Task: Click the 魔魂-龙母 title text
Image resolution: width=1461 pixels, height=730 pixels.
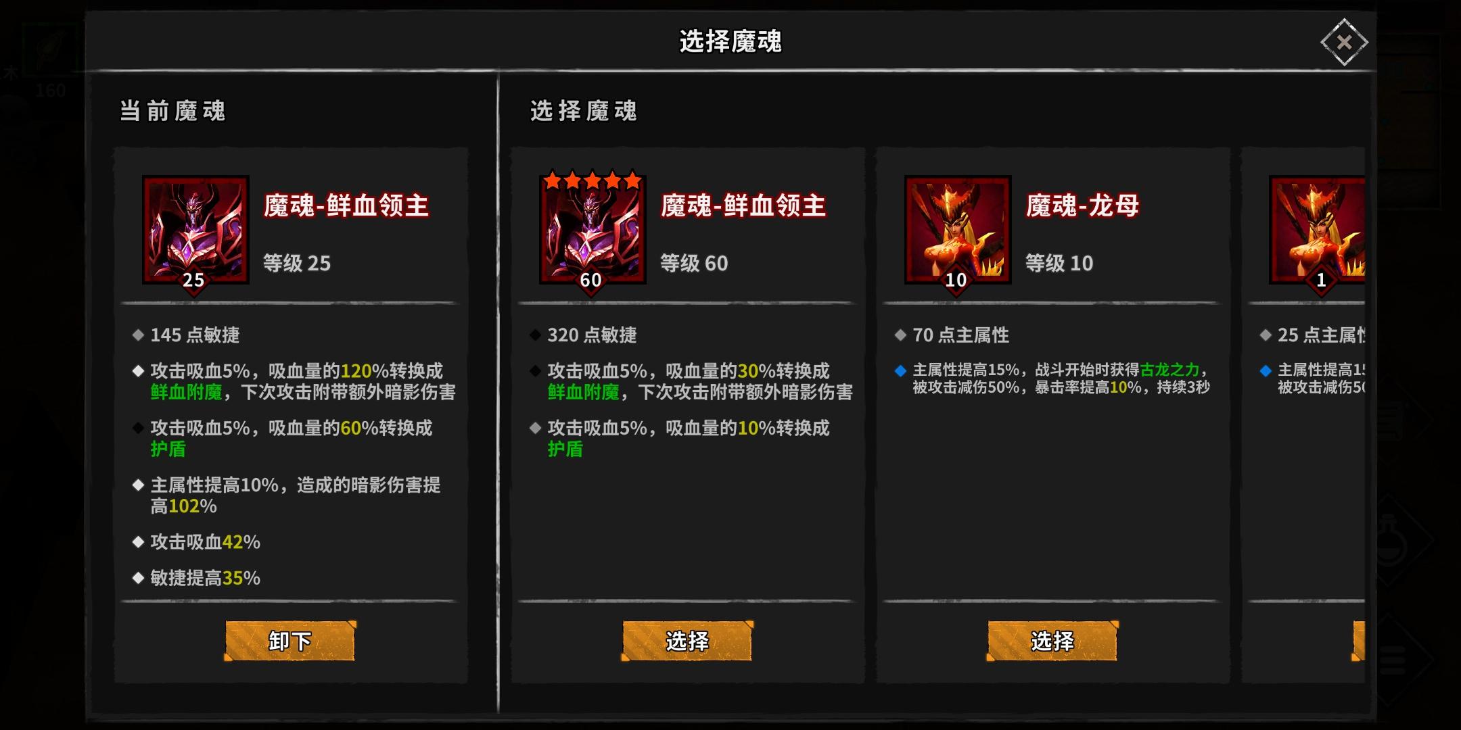Action: click(x=1082, y=205)
